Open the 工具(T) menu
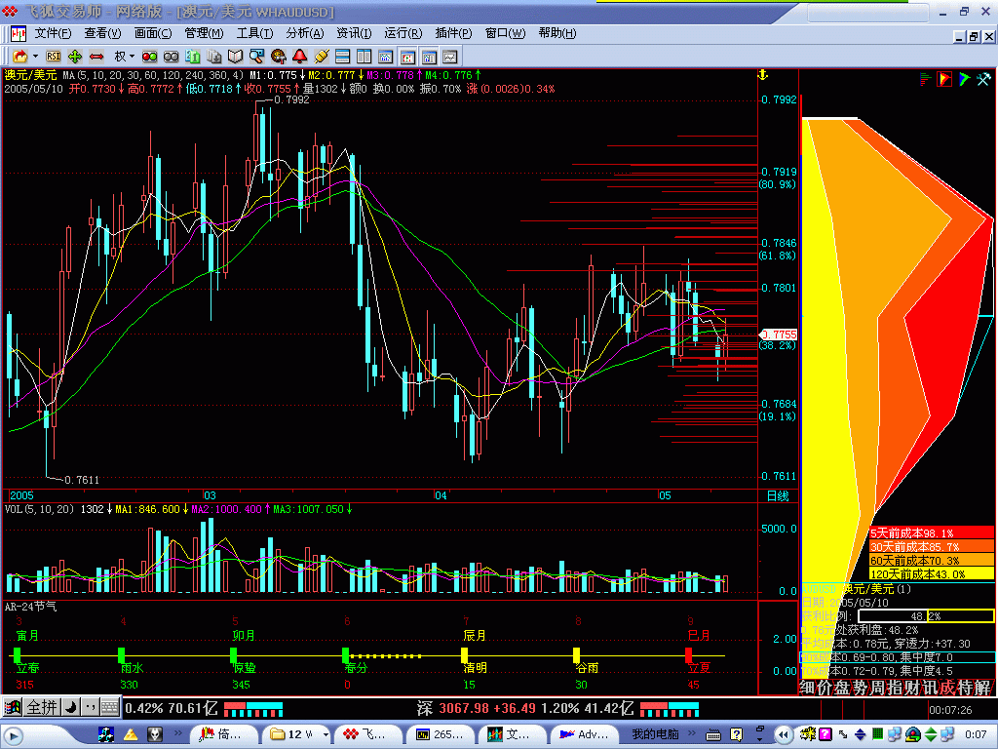The image size is (998, 749). tap(254, 33)
